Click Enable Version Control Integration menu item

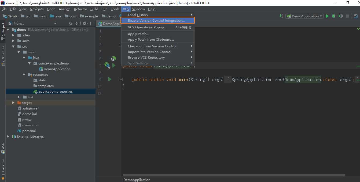click(158, 21)
